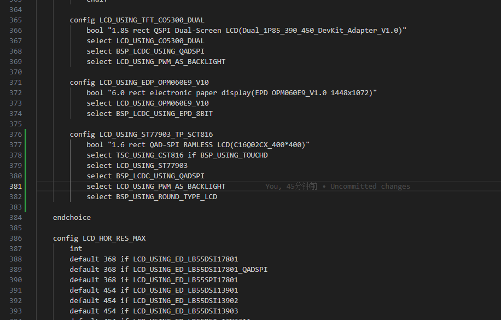The image size is (501, 320).
Task: Click the GitLens blame annotation "Uncommitted changes"
Action: pyautogui.click(x=370, y=187)
